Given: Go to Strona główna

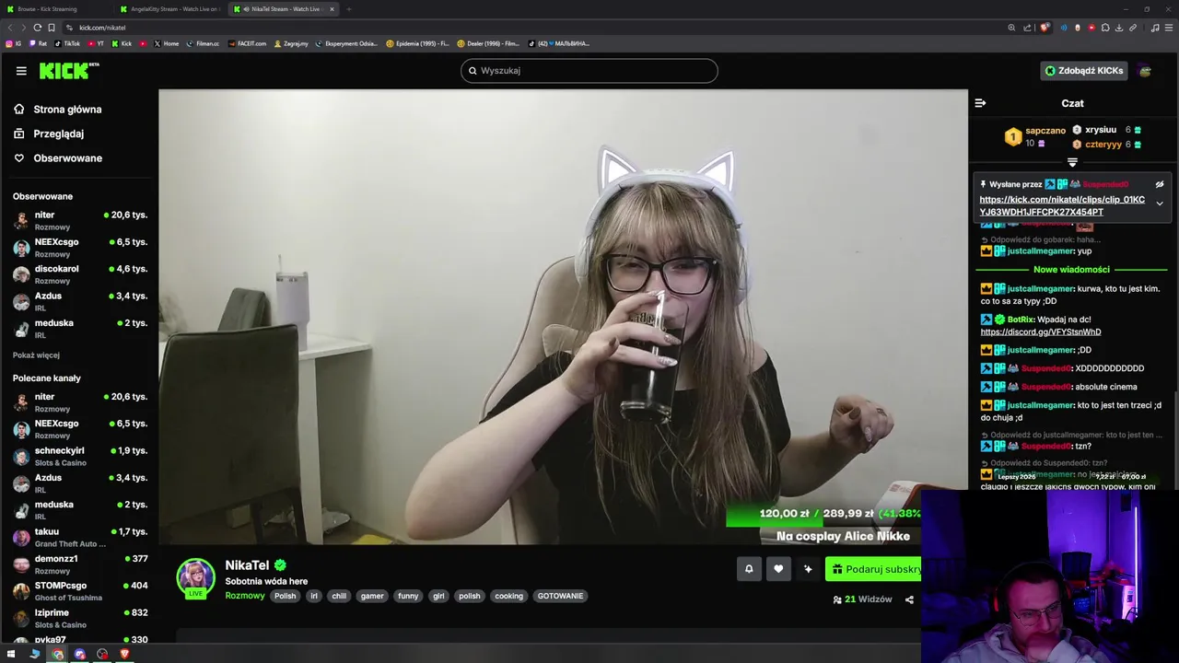Looking at the screenshot, I should [x=57, y=110].
